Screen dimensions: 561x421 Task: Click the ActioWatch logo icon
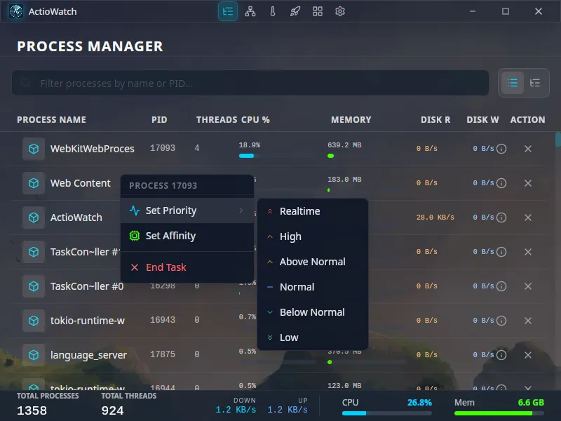15,11
